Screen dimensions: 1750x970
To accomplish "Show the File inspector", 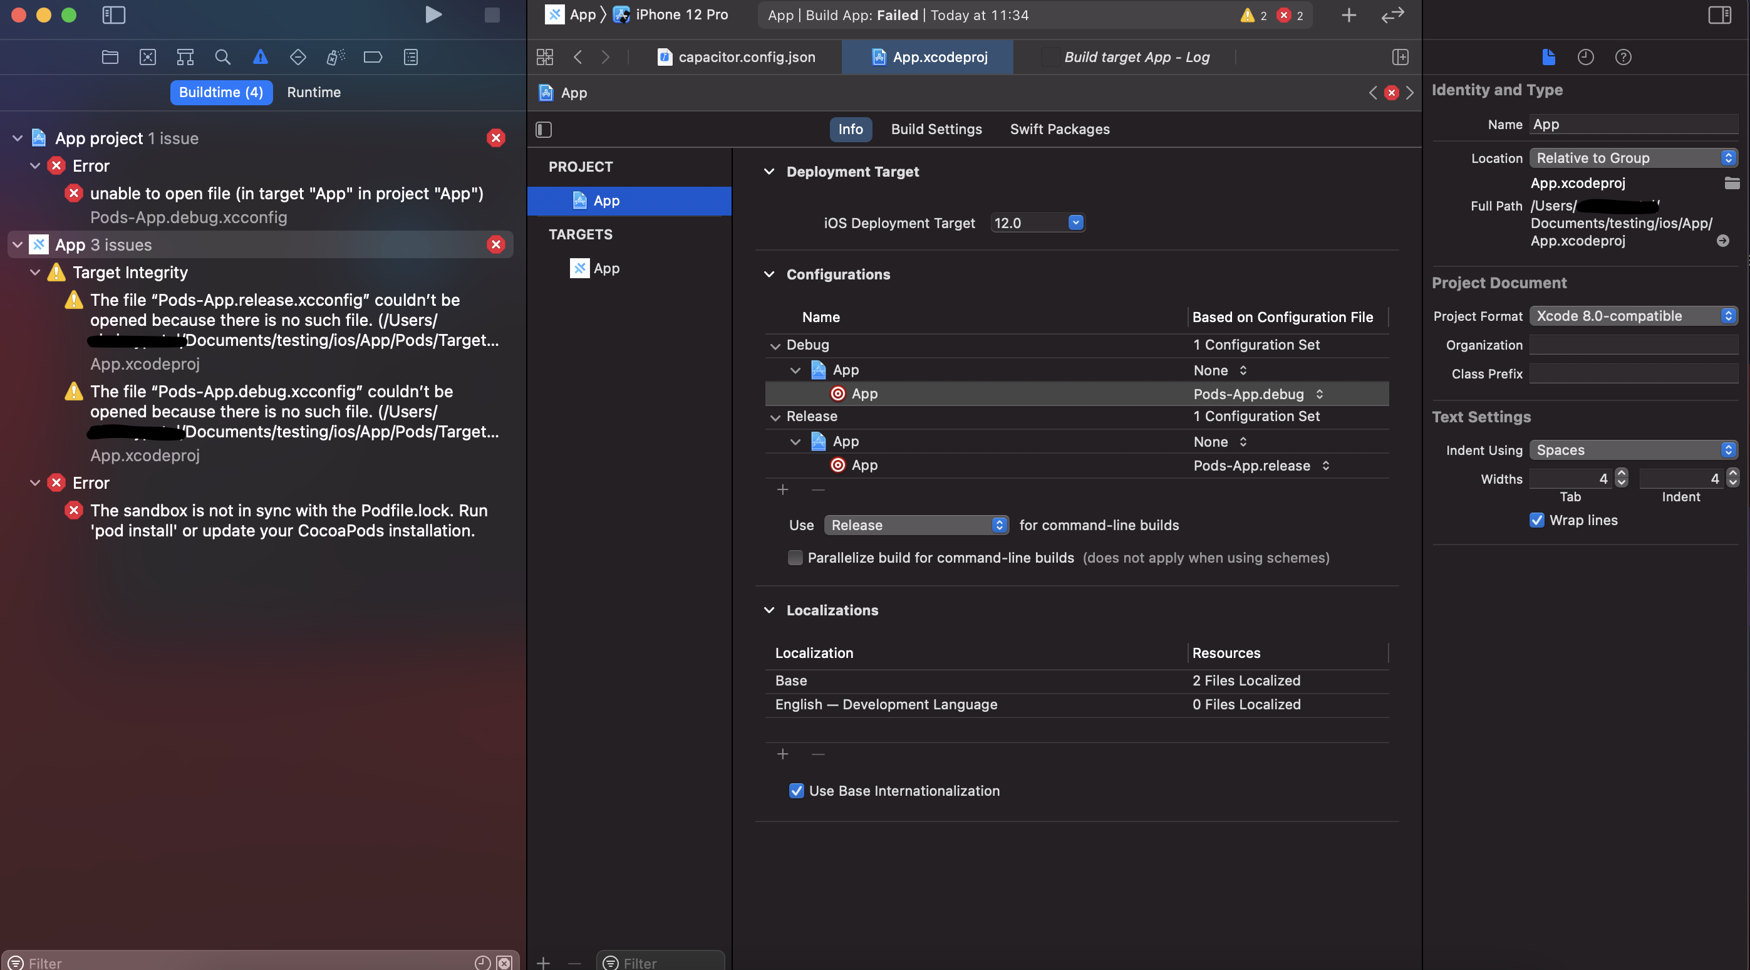I will 1548,57.
